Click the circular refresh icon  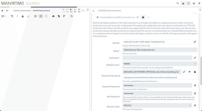point(71,16)
